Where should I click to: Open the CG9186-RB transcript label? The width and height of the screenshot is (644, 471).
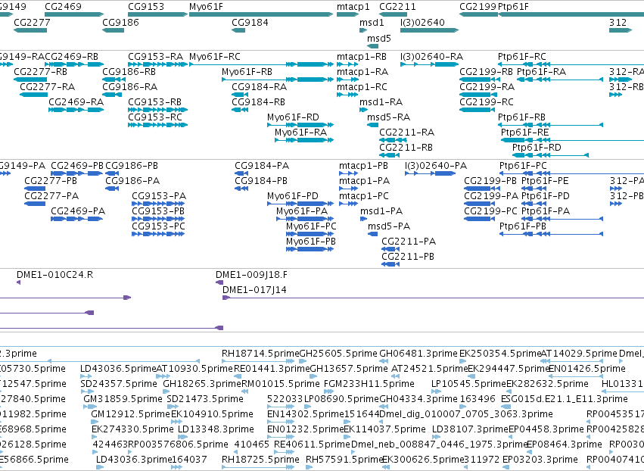(129, 71)
